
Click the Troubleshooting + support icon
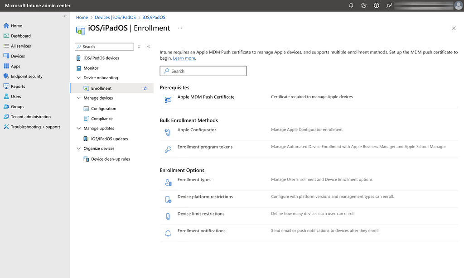[x=6, y=127]
